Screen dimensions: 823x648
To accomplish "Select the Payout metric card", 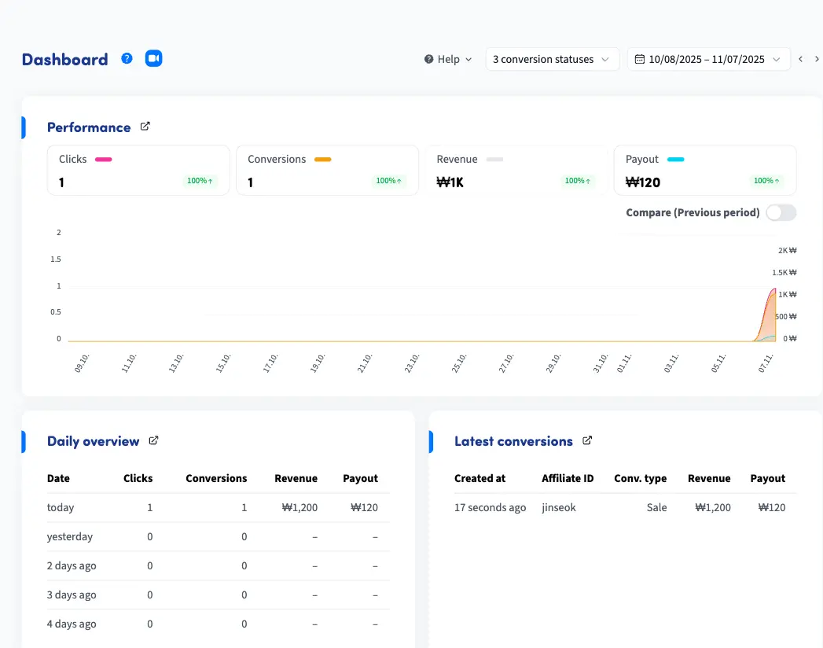I will coord(704,170).
